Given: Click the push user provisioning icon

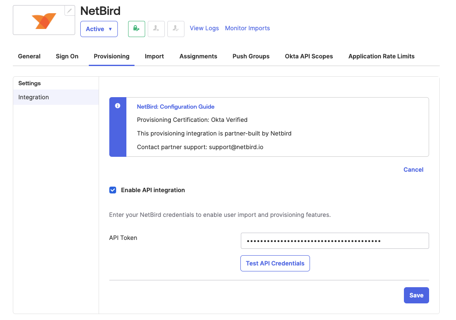Looking at the screenshot, I should pos(156,29).
